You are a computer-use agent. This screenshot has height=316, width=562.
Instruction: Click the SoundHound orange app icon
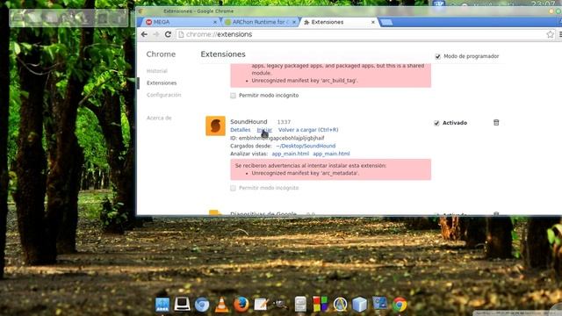click(215, 126)
